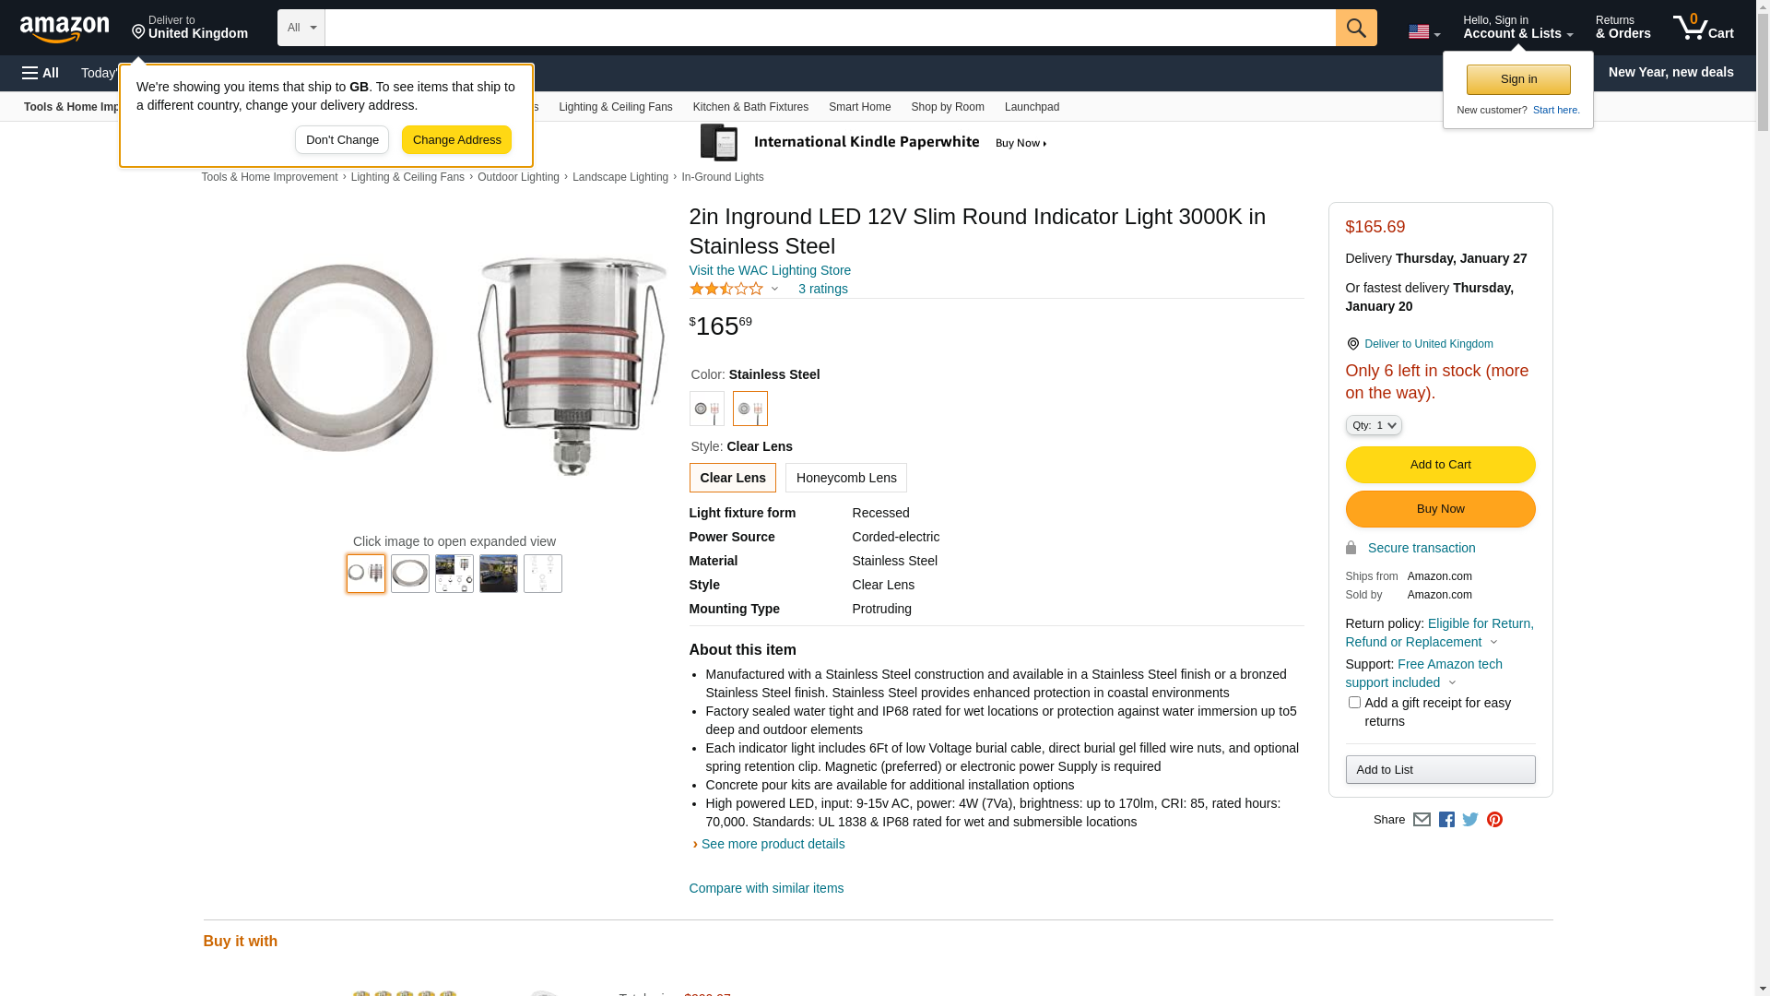Viewport: 1770px width, 996px height.
Task: Click the Amazon logo
Action: point(65,29)
